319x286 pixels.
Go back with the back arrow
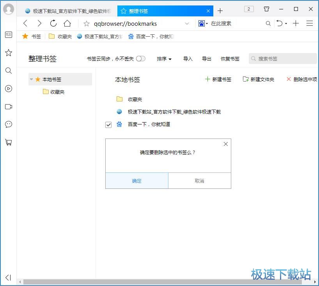click(25, 23)
